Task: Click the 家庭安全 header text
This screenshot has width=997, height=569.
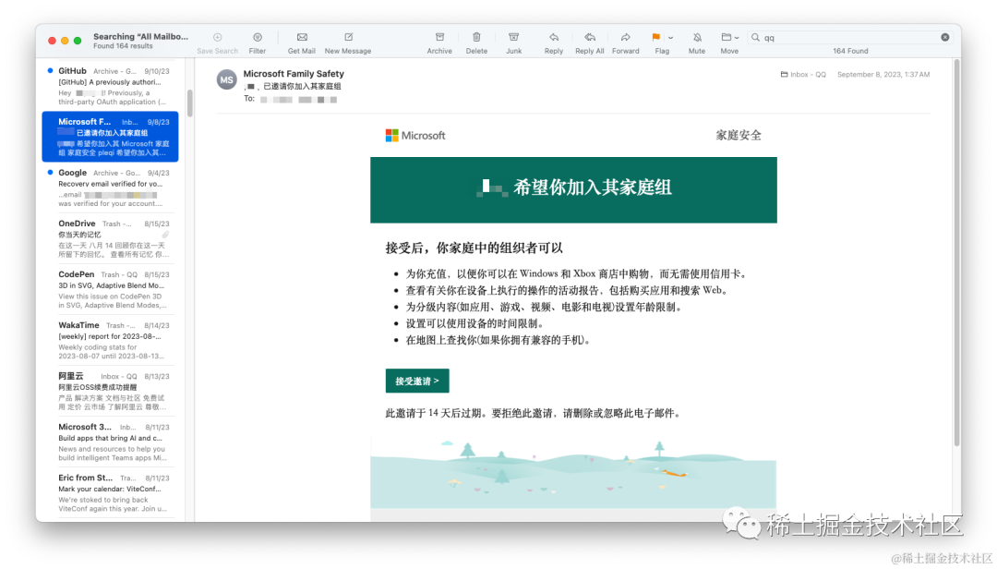Action: (x=739, y=135)
